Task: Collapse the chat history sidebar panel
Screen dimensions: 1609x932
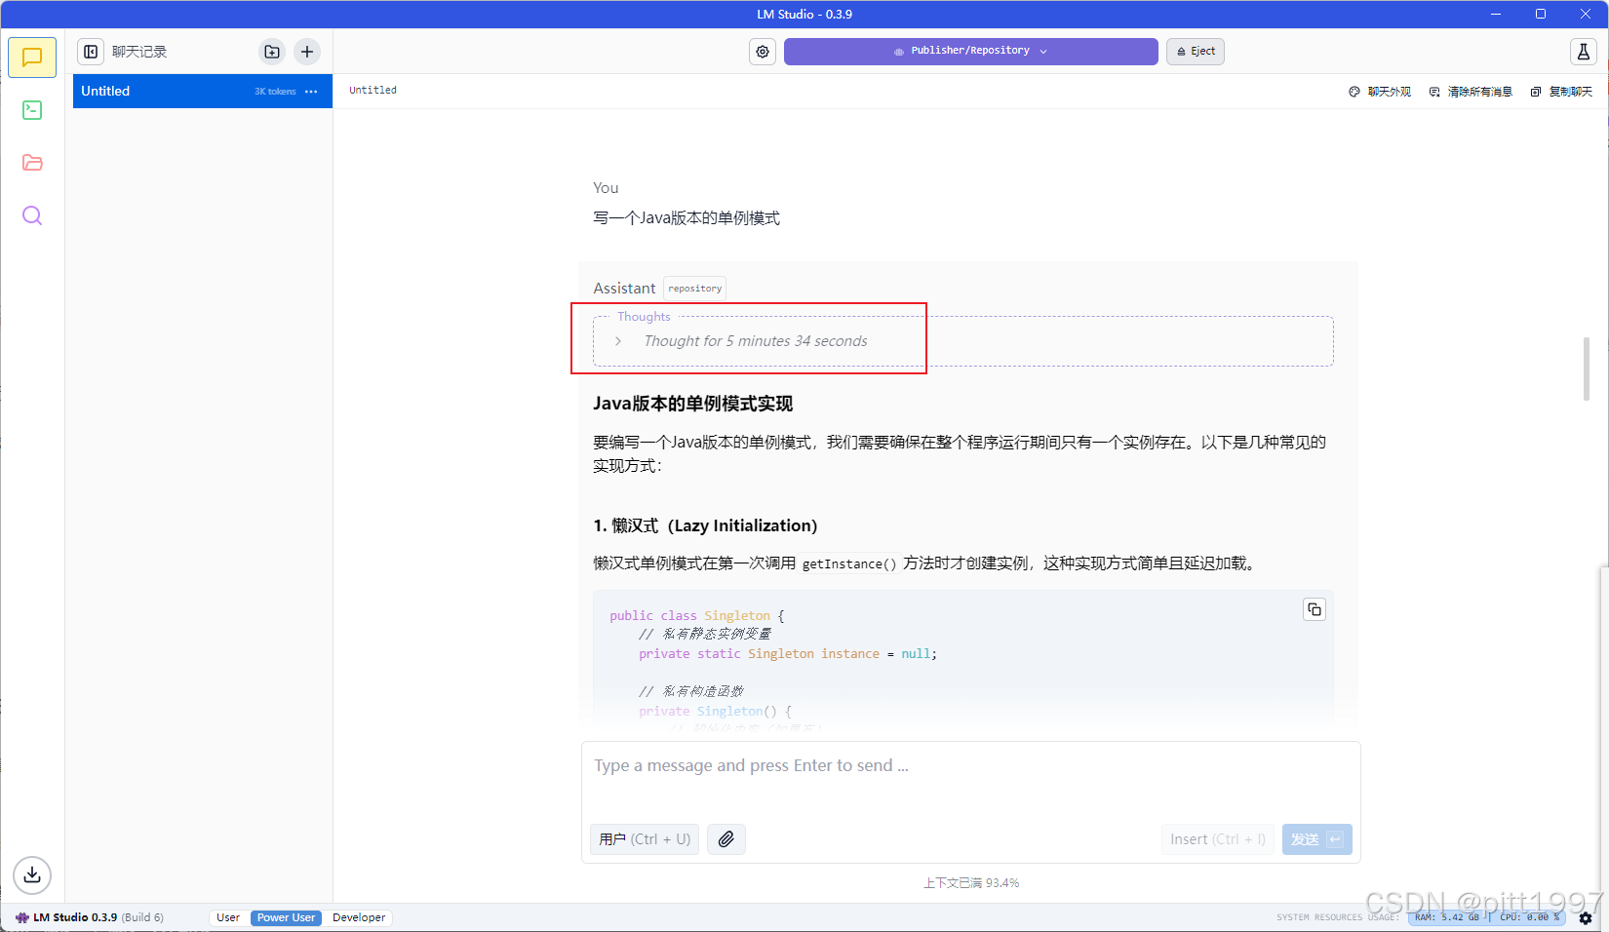Action: point(91,52)
